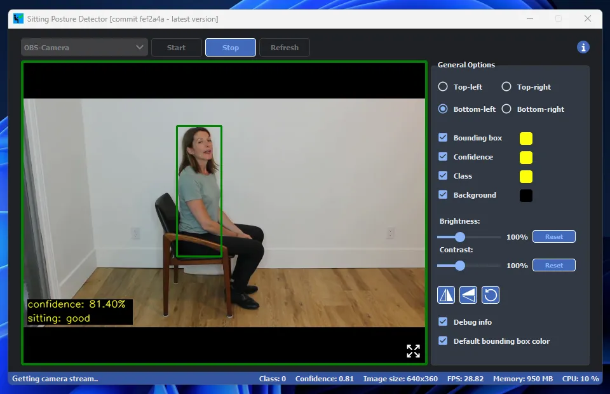The width and height of the screenshot is (610, 394).
Task: Stop the camera stream
Action: tap(230, 48)
